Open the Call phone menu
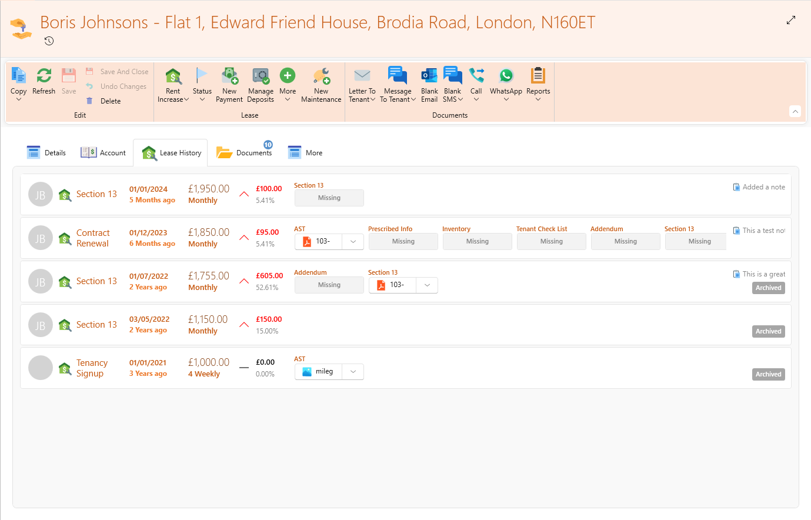 (476, 85)
